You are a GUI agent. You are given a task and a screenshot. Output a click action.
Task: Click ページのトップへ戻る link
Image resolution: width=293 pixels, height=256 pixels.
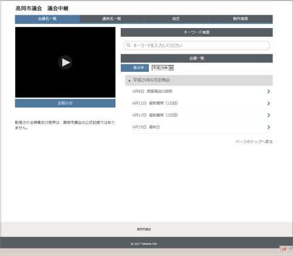[254, 141]
